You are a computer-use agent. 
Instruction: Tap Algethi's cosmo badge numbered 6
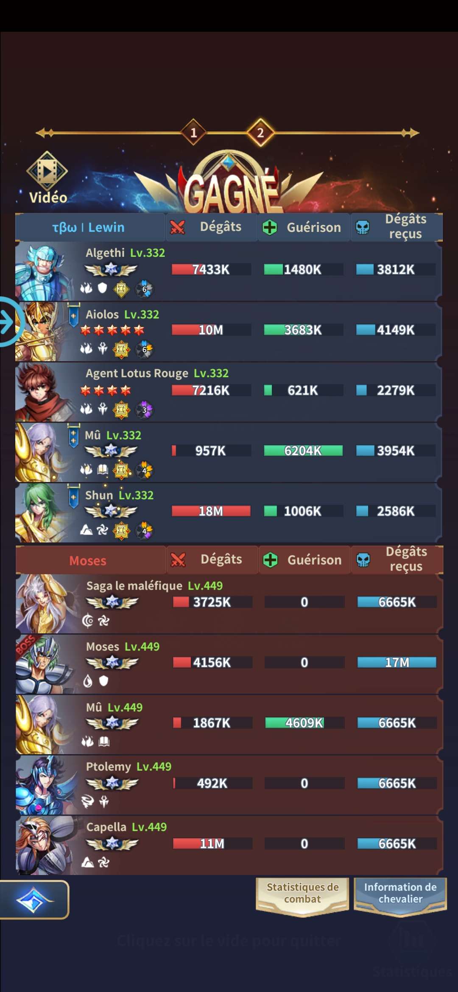[x=144, y=289]
